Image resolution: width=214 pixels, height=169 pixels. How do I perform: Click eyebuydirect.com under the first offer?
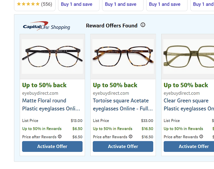click(40, 93)
